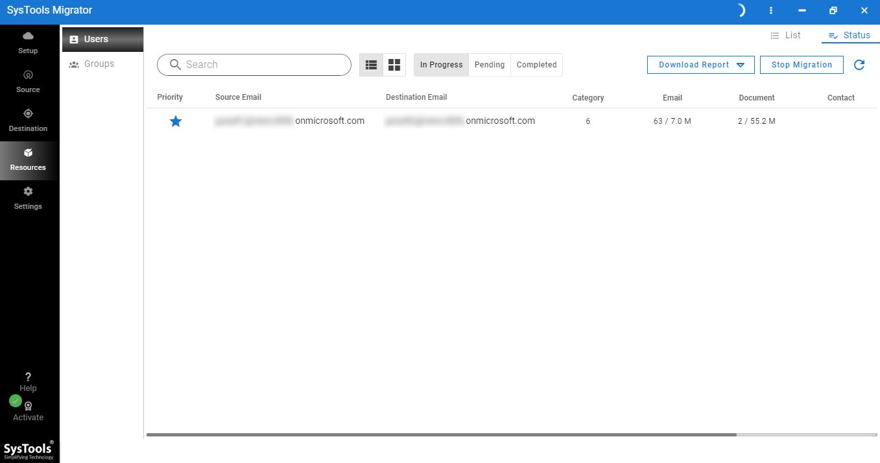Click the Document column header
The width and height of the screenshot is (880, 463).
point(757,98)
